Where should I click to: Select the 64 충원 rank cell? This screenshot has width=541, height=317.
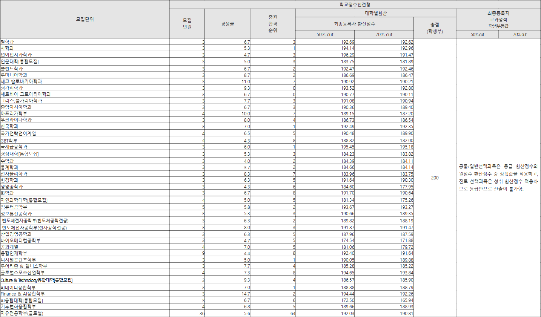coord(292,314)
